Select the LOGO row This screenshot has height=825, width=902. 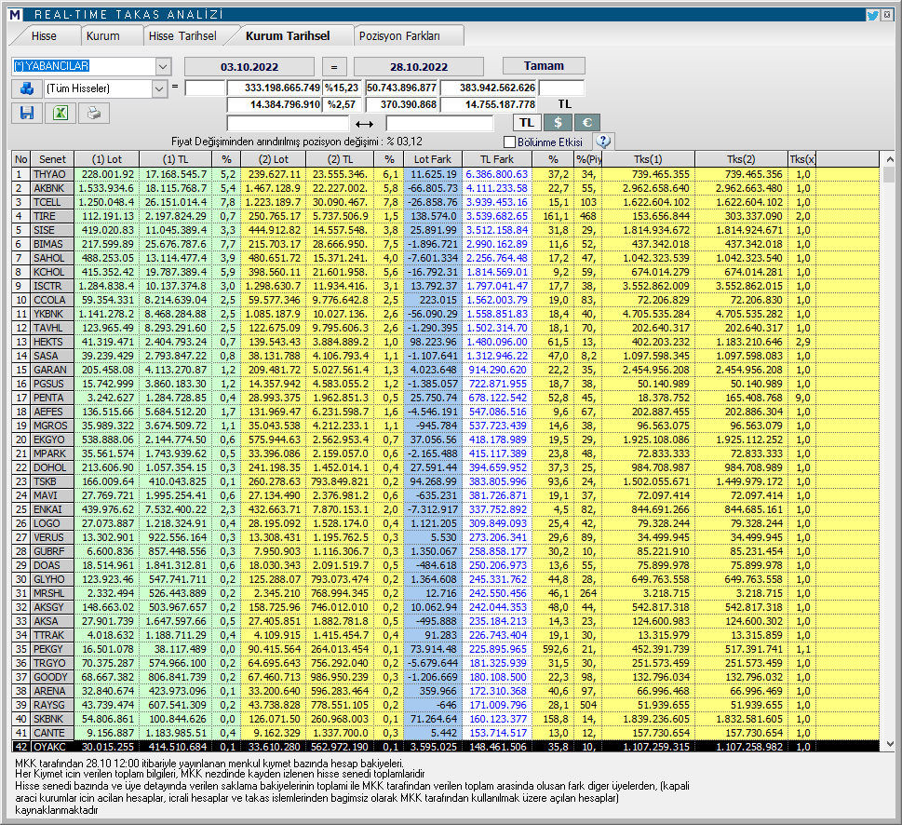pyautogui.click(x=445, y=523)
